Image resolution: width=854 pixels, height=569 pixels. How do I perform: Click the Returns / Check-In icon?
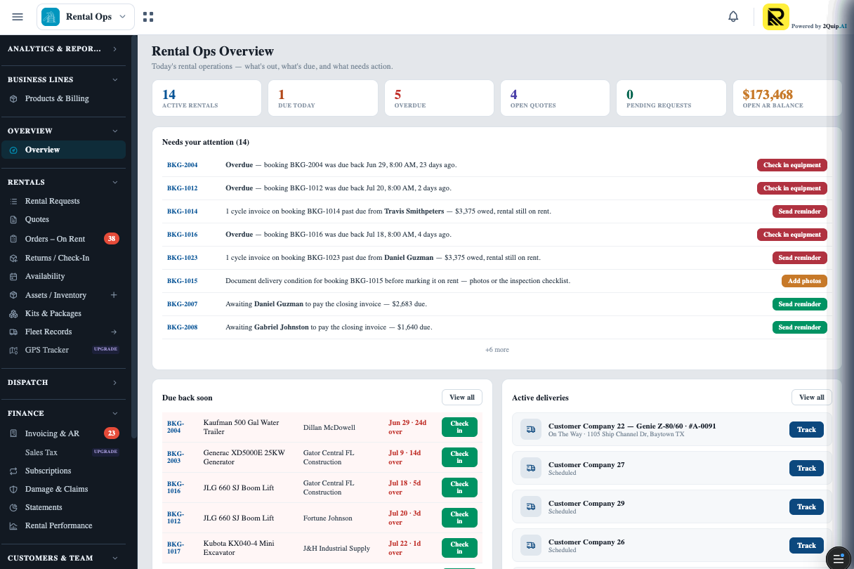coord(13,258)
